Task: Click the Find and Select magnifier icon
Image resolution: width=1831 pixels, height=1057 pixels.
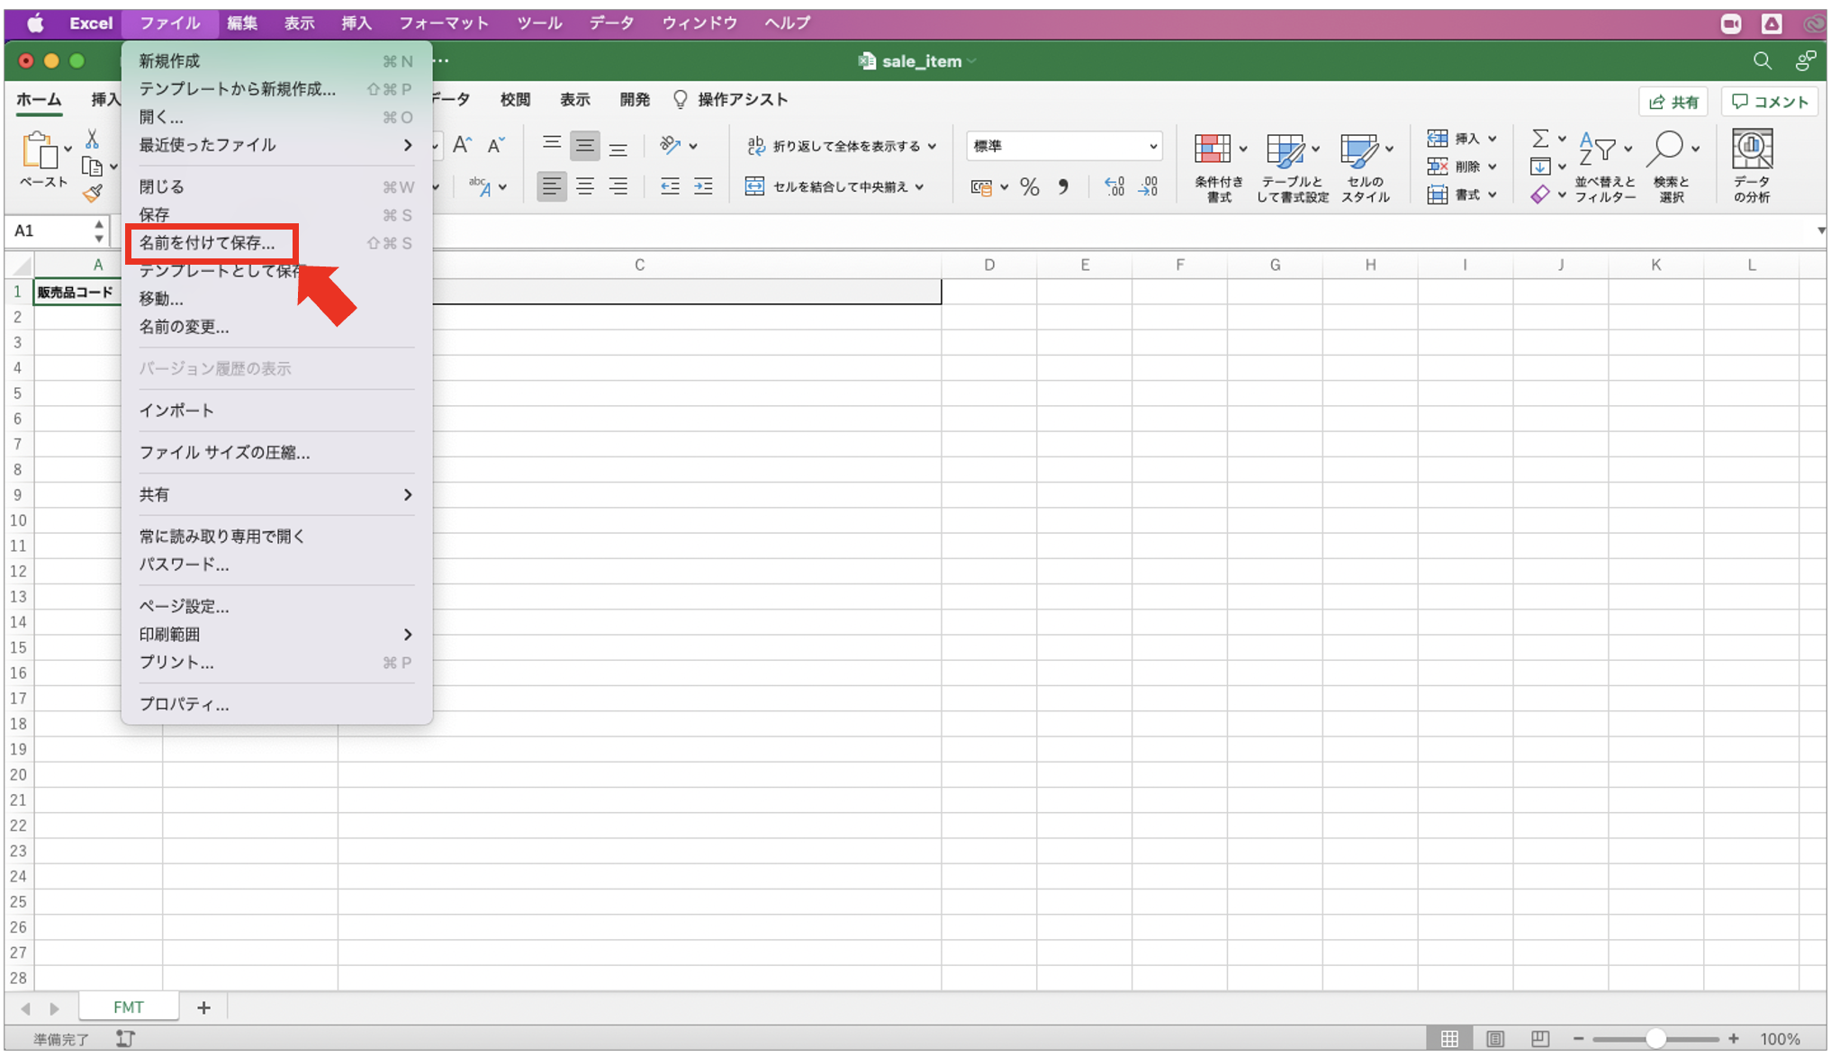Action: (1665, 149)
